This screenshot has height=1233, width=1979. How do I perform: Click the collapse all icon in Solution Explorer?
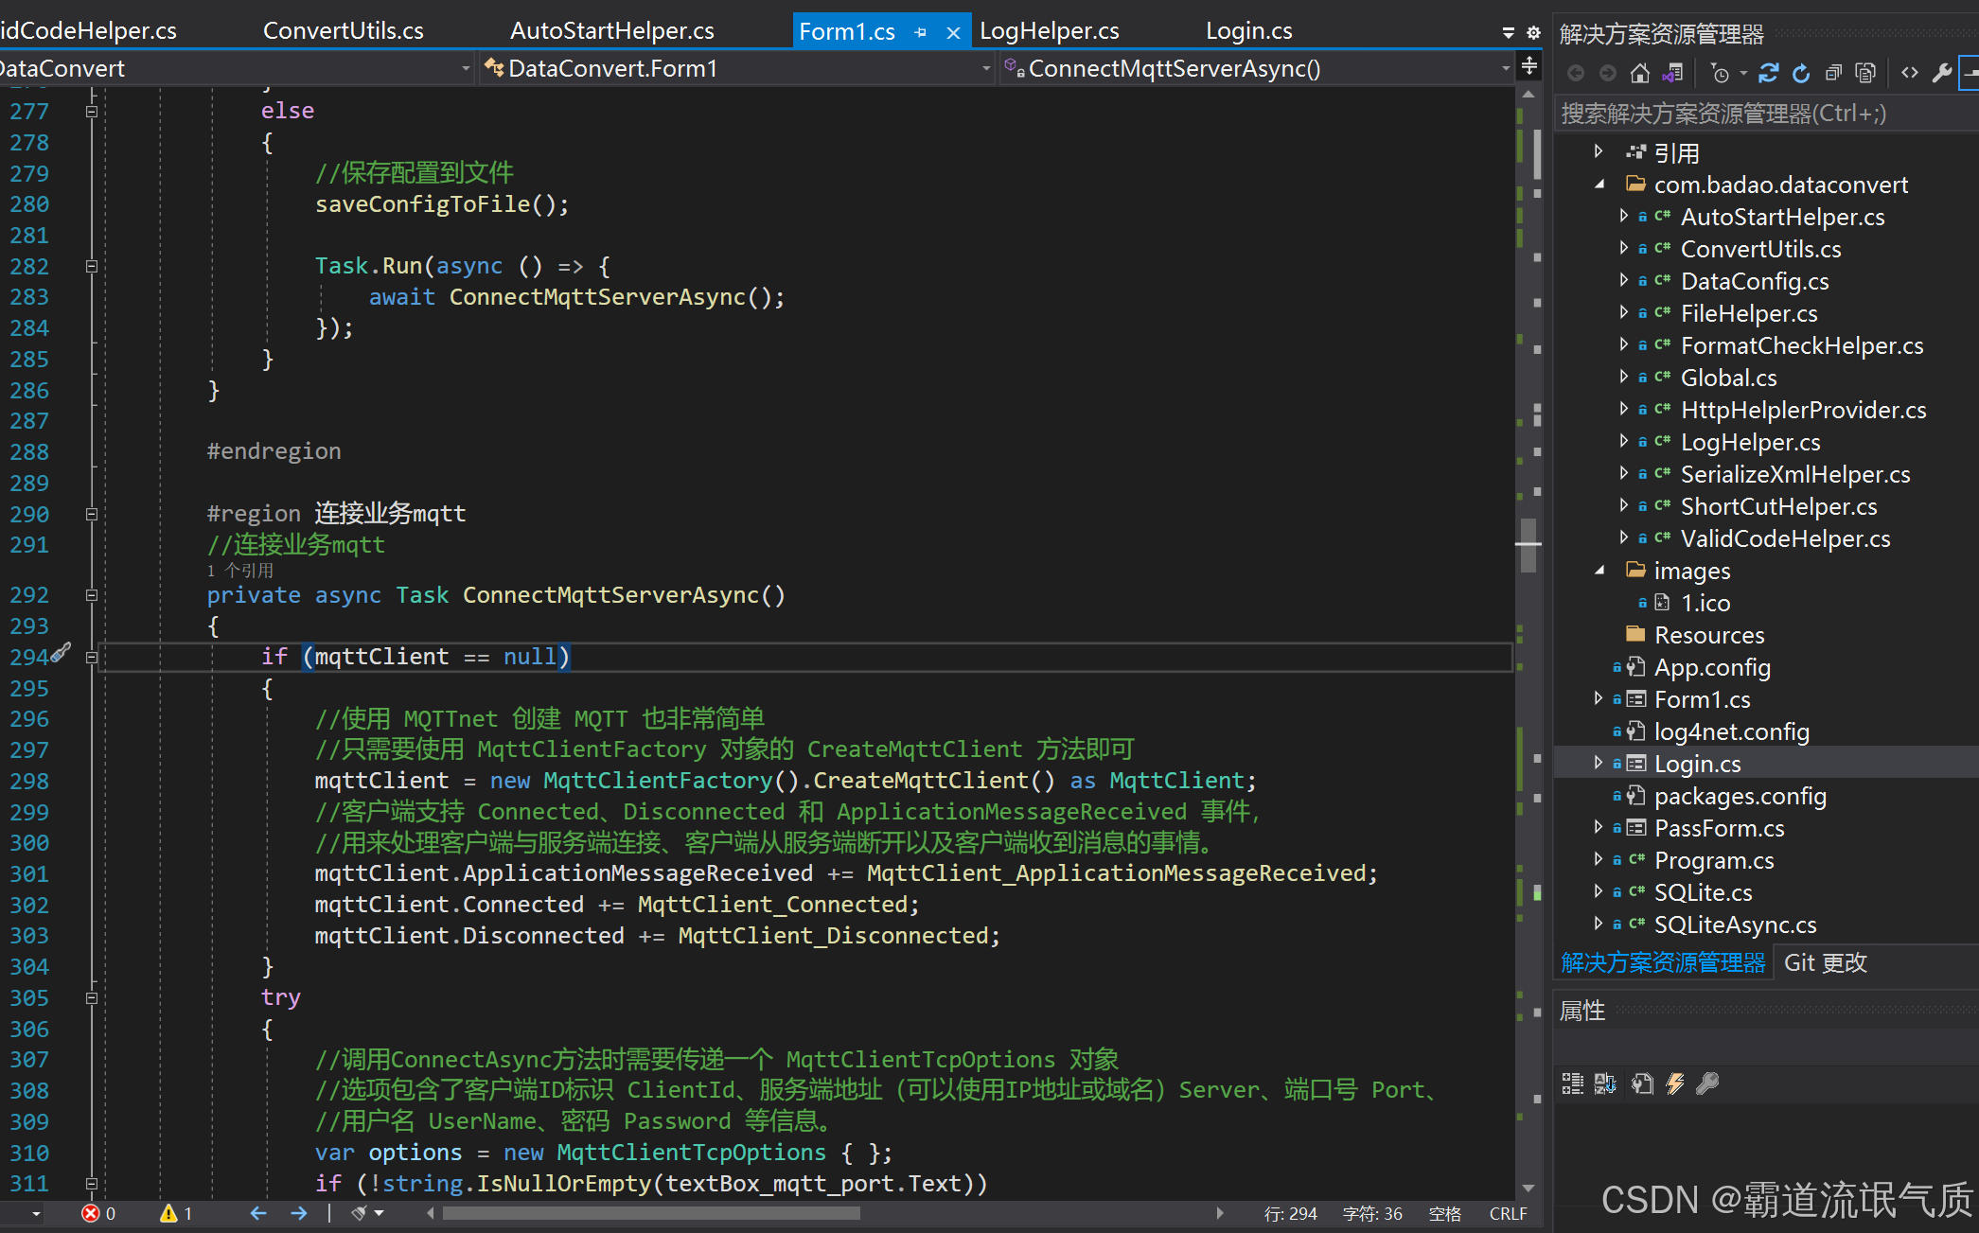1833,73
